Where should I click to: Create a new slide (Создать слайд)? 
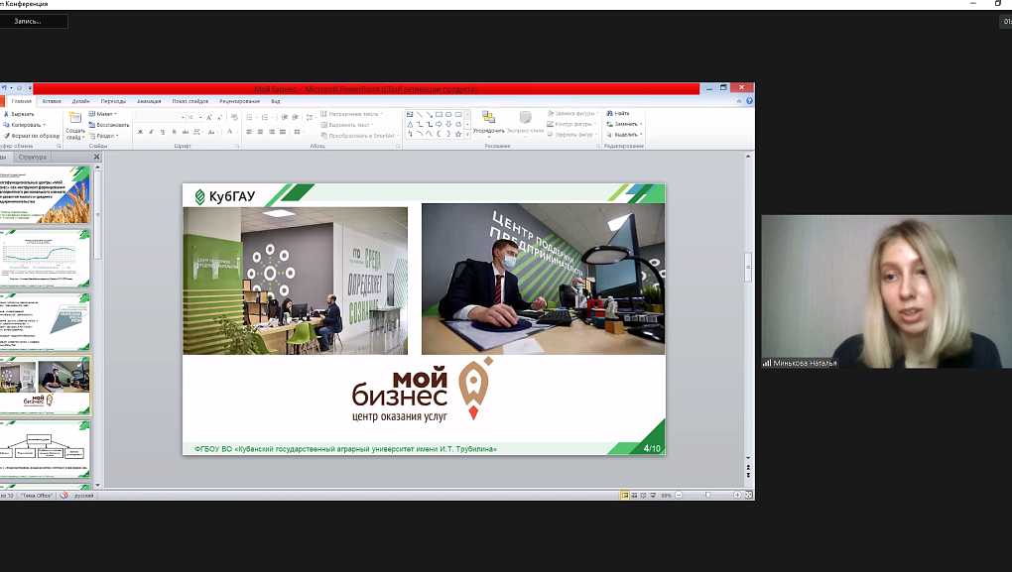point(74,126)
